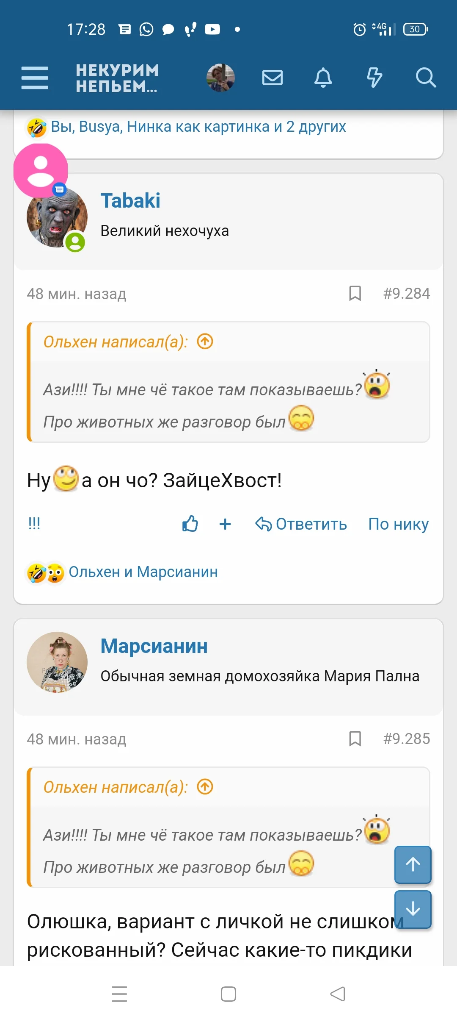Viewport: 457px width, 1022px height.
Task: Bookmark post #9.285
Action: click(x=355, y=739)
